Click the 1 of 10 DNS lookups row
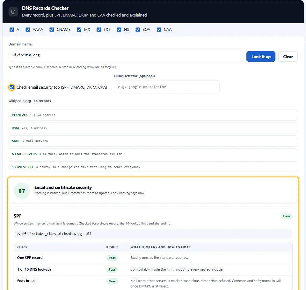This screenshot has height=290, width=306. pos(153,269)
